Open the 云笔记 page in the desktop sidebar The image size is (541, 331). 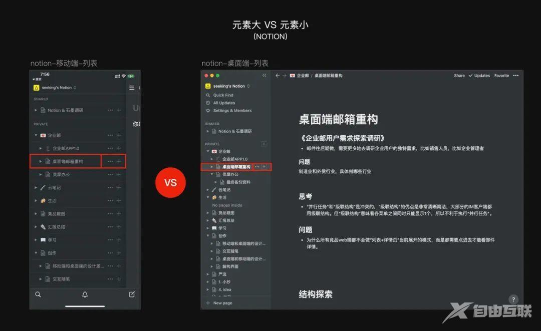pyautogui.click(x=224, y=190)
